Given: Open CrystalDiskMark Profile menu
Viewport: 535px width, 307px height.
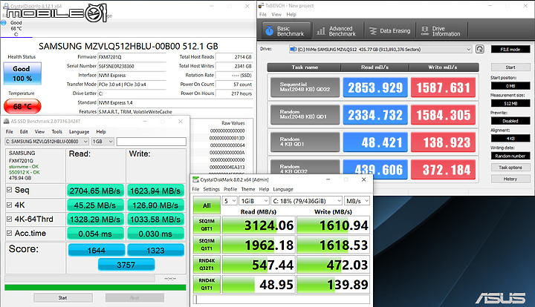Looking at the screenshot, I should 230,189.
